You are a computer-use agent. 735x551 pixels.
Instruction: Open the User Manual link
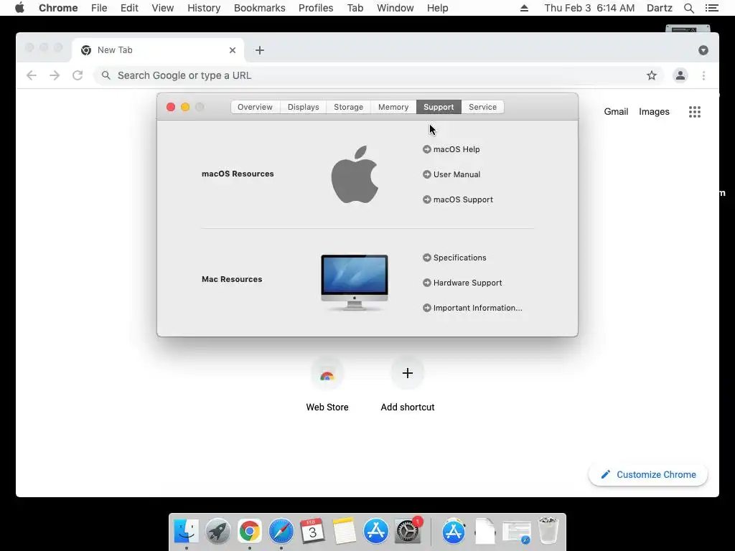(457, 174)
